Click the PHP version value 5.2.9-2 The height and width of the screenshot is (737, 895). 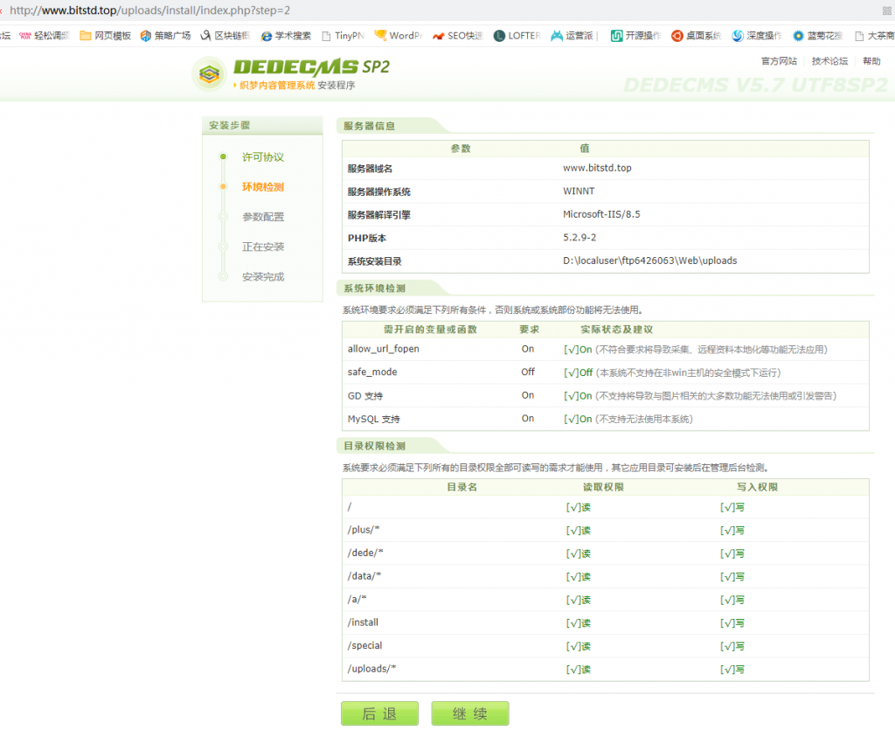click(x=579, y=238)
